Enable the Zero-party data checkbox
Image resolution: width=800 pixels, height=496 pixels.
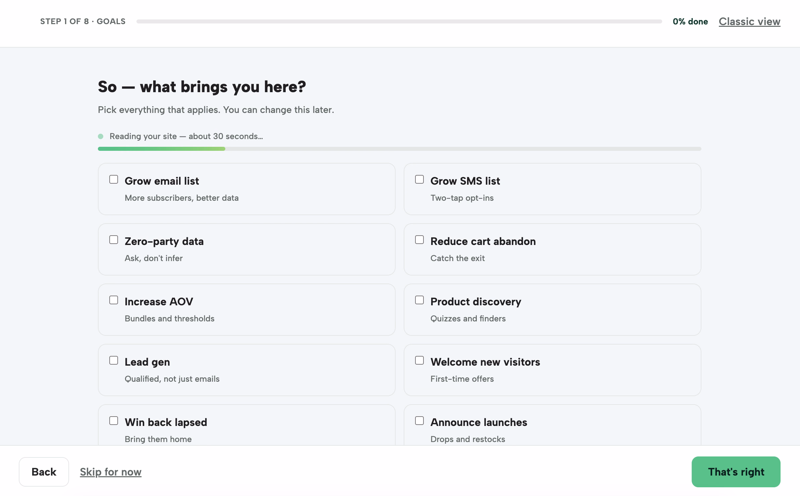114,240
